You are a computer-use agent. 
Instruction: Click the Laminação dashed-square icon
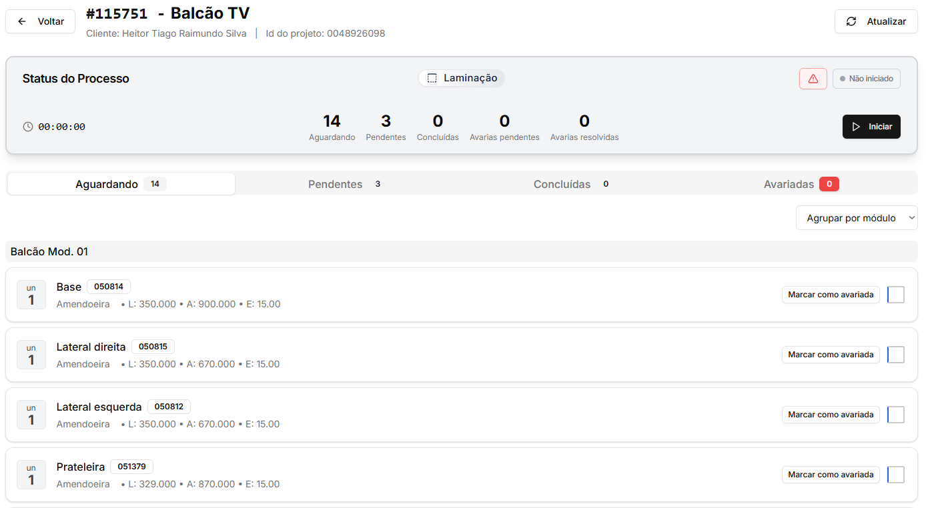click(432, 78)
